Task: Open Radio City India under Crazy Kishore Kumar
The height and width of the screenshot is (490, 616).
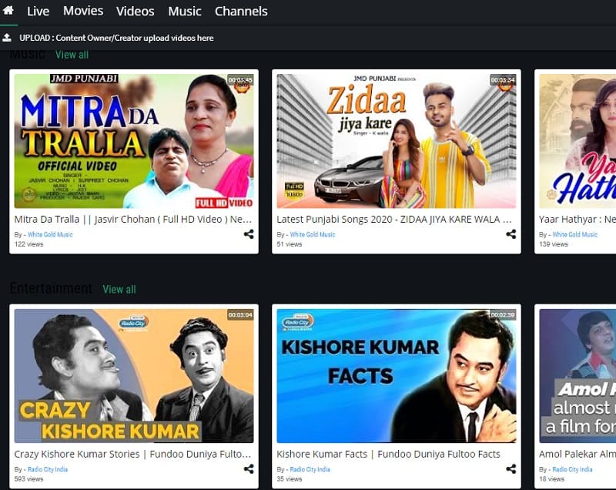Action: (x=48, y=469)
